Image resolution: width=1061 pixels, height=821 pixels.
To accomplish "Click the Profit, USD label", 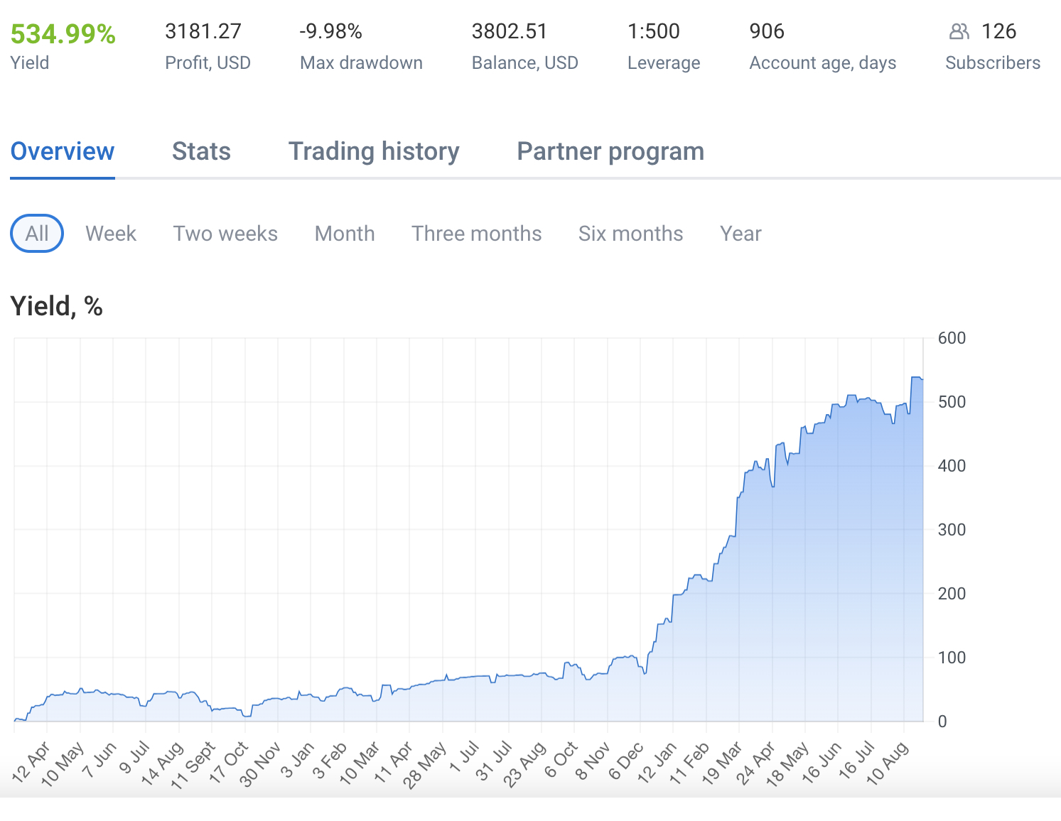I will [208, 62].
